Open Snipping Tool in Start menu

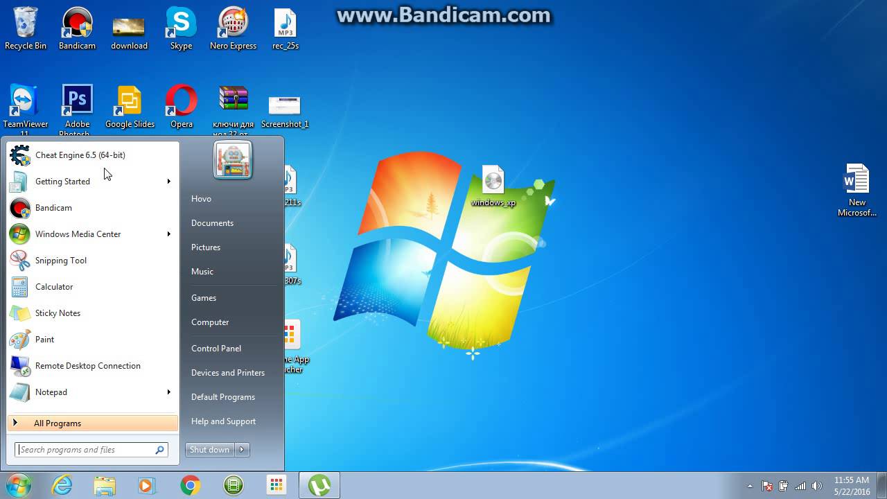point(92,261)
